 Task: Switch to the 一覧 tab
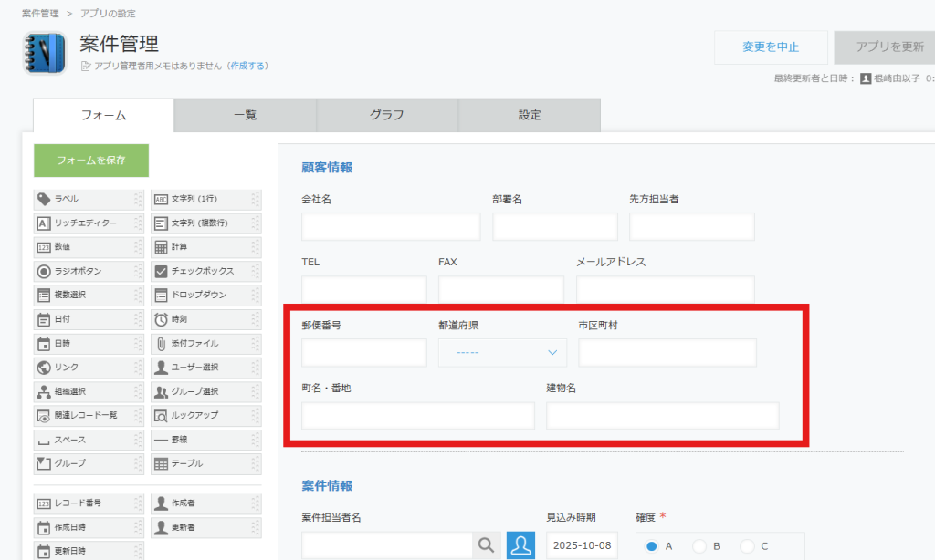coord(245,116)
